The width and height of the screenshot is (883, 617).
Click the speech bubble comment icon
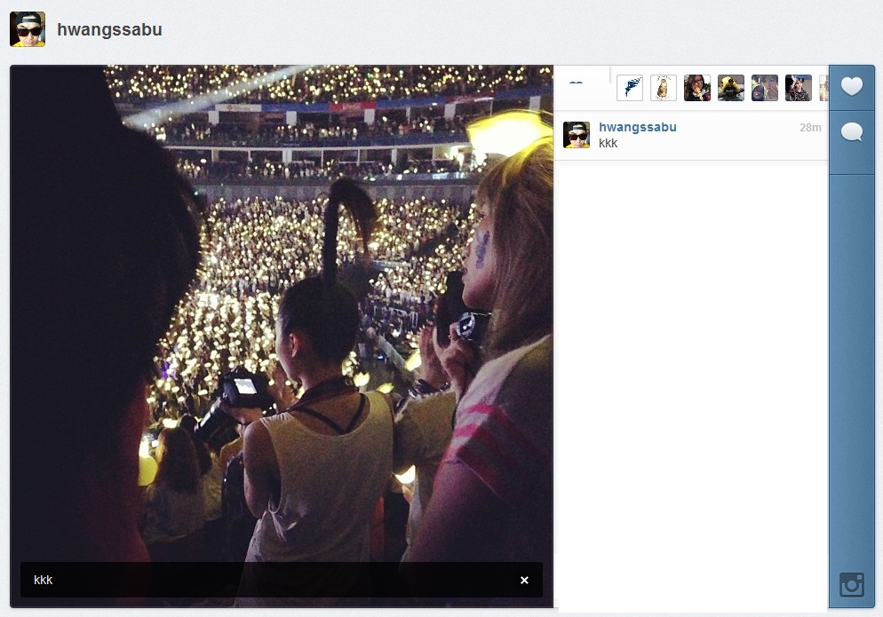pyautogui.click(x=851, y=133)
